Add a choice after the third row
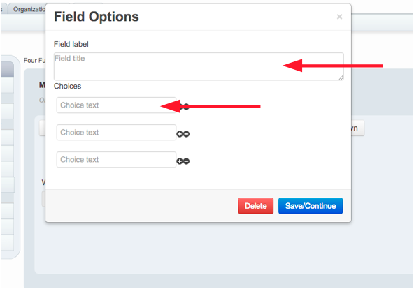 pos(180,161)
